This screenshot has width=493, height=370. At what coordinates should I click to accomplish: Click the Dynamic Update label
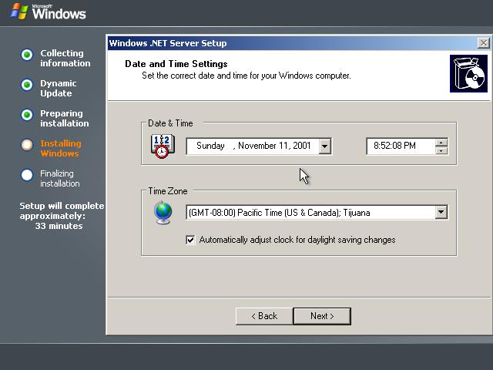59,89
